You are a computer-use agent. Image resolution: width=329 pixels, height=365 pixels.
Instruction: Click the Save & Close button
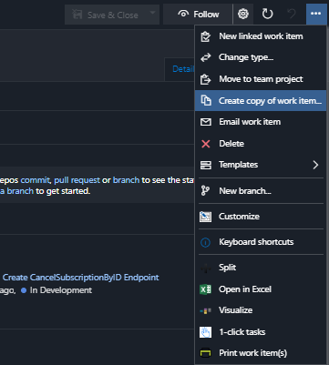click(x=107, y=15)
